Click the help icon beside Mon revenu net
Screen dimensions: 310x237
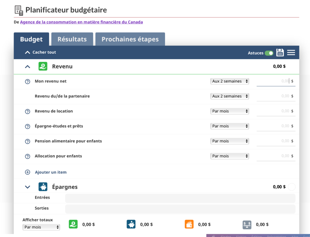tap(27, 81)
